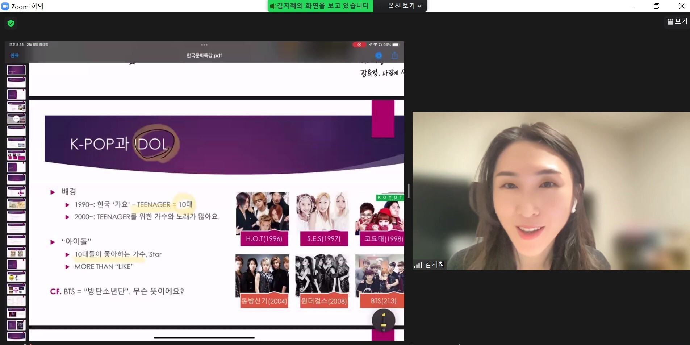Tap the three-dot multitasking handle

204,45
